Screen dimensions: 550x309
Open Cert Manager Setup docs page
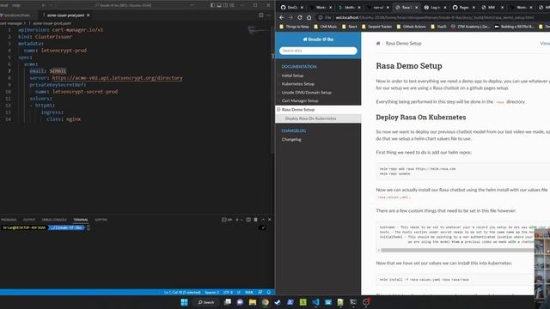tap(300, 101)
